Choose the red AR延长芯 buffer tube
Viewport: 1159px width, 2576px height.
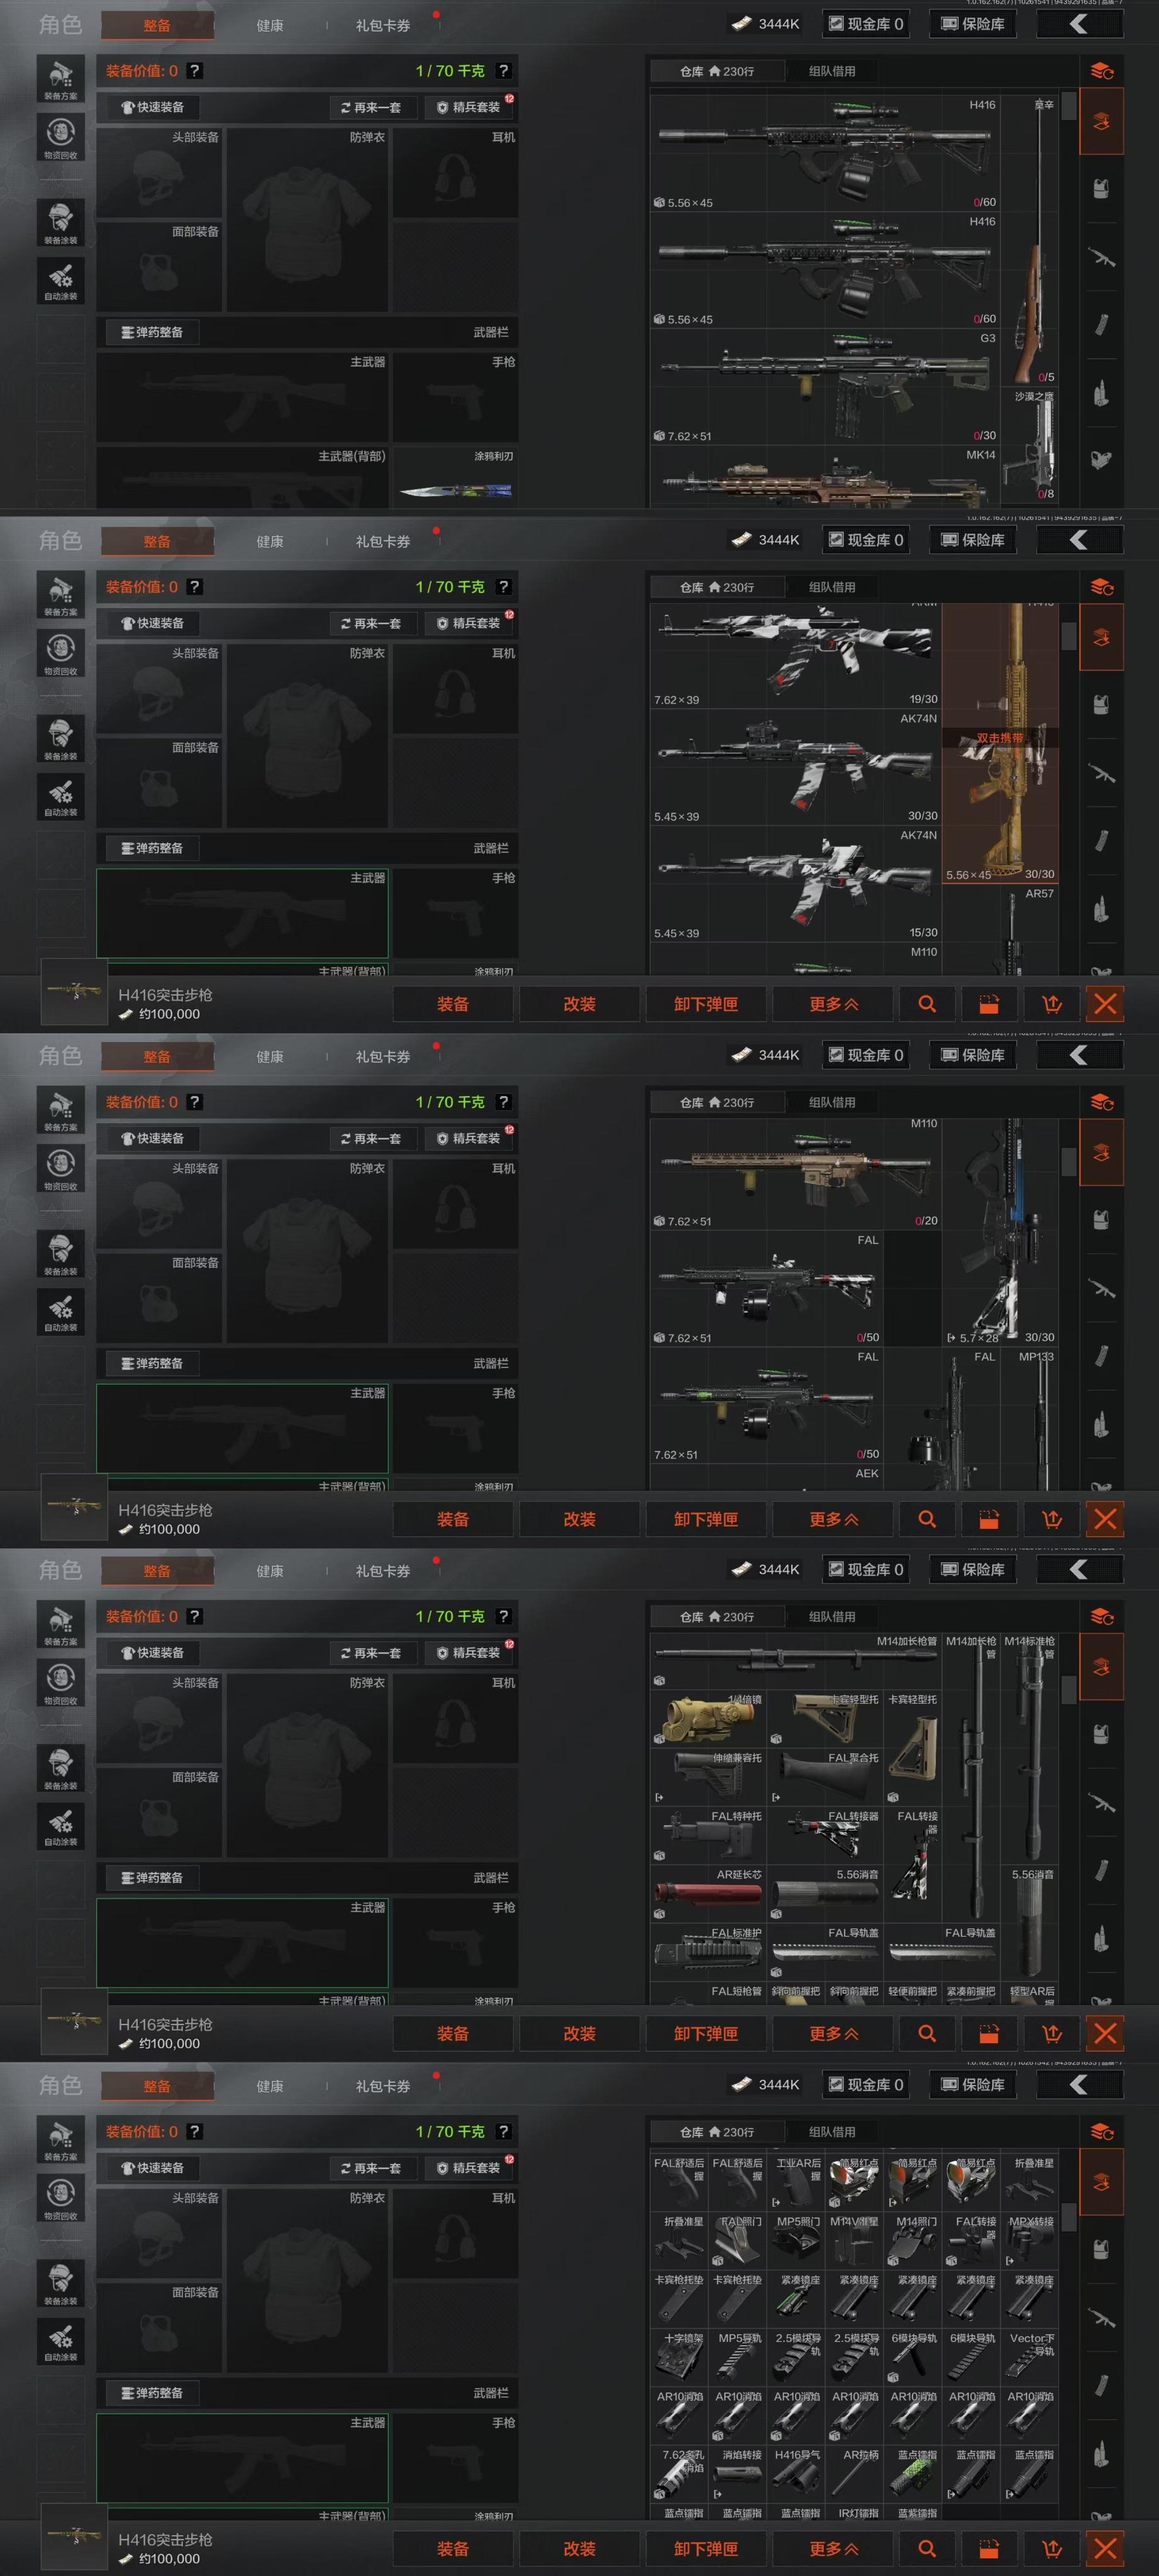click(x=708, y=1894)
